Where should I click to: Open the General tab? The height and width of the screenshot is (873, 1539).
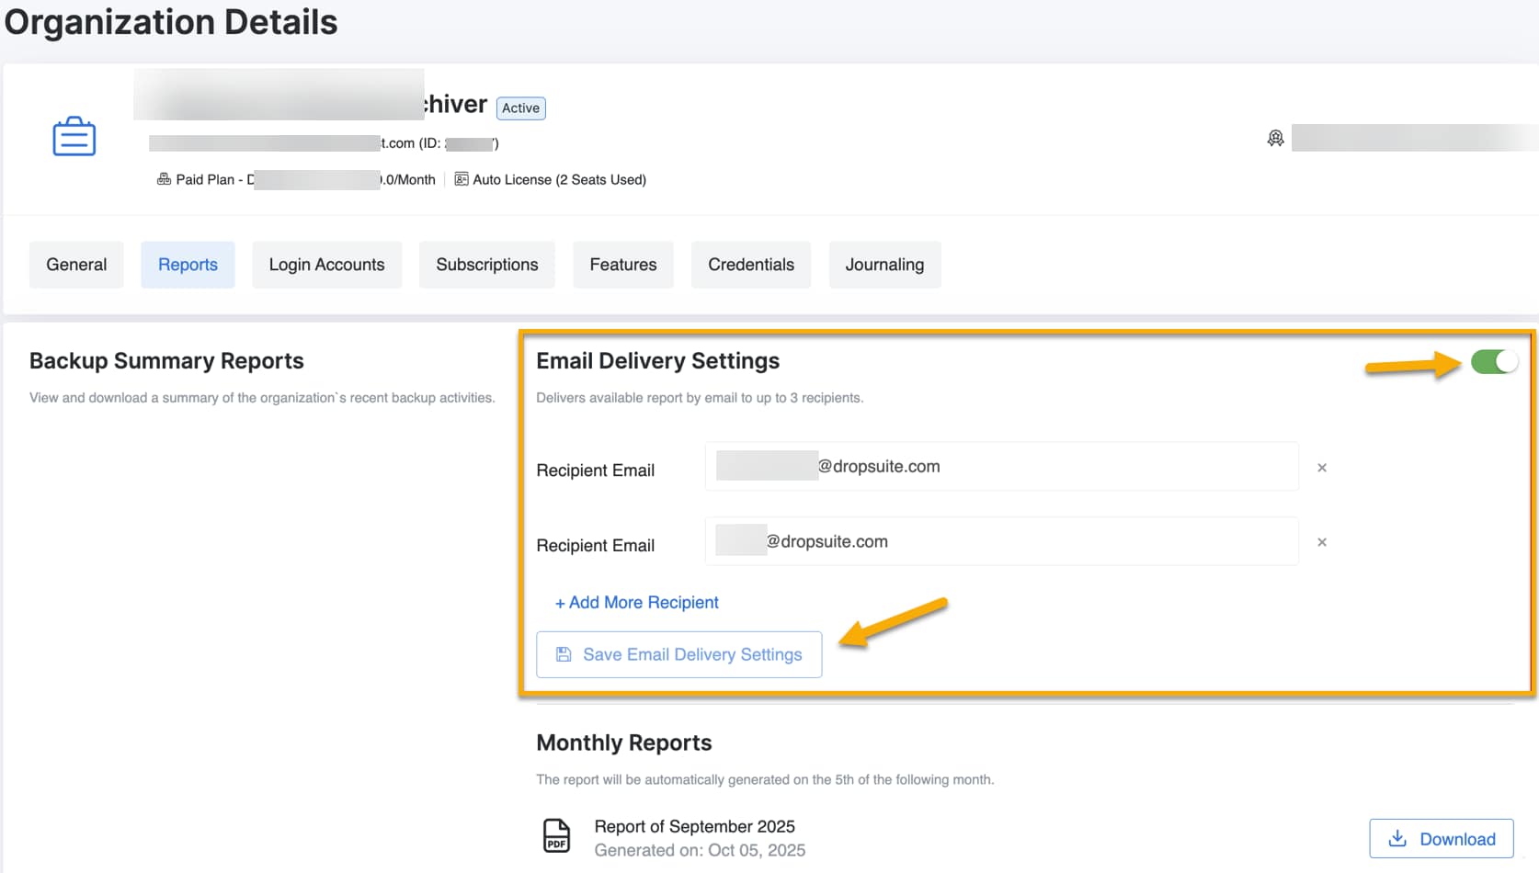tap(76, 265)
